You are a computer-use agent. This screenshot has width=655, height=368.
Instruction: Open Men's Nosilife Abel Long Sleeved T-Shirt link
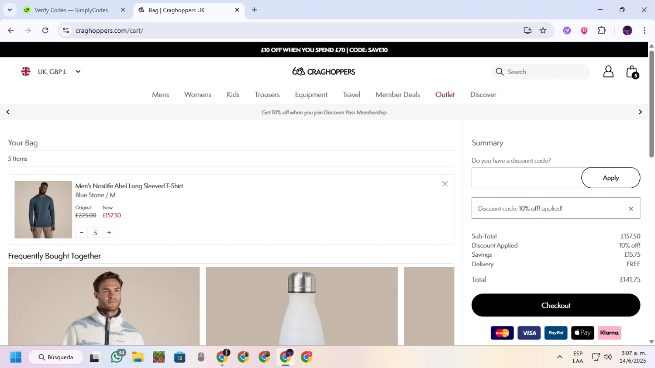129,186
